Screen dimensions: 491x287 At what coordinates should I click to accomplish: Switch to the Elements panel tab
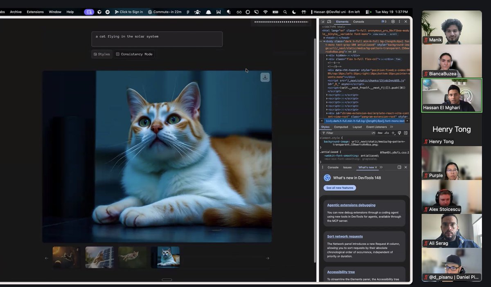[x=342, y=22]
